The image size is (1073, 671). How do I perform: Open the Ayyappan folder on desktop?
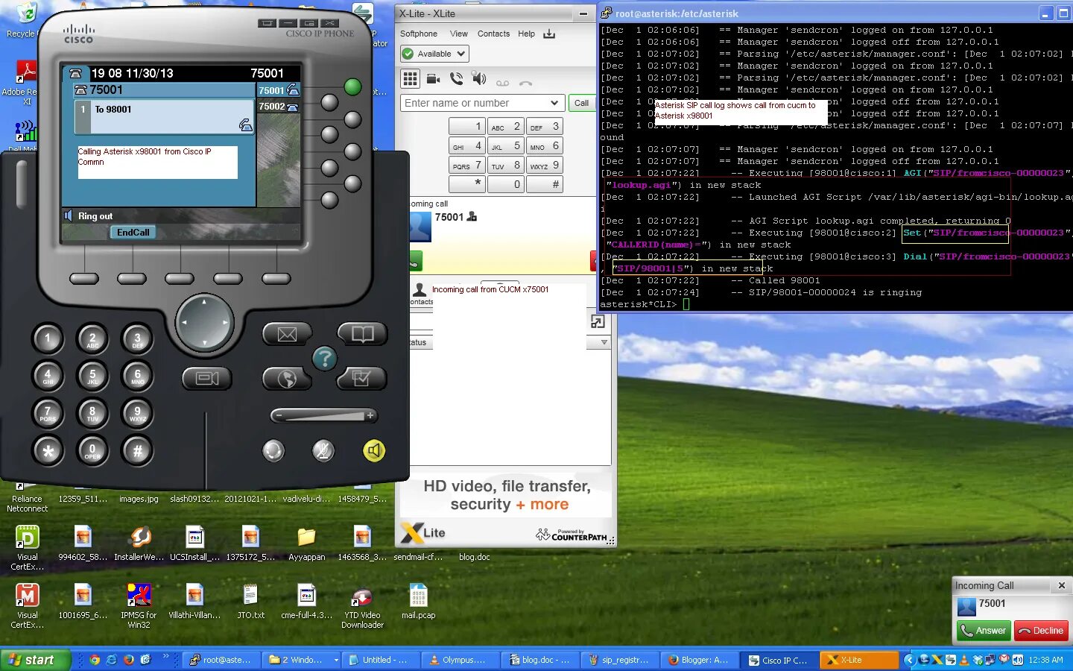point(306,543)
